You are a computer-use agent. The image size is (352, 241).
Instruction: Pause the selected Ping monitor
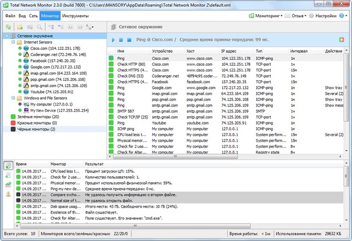(121, 40)
